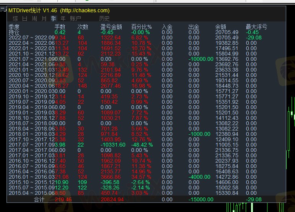295x212 pixels.
Task: Click the -10000.00 withdrawal value
Action: pyautogui.click(x=201, y=59)
